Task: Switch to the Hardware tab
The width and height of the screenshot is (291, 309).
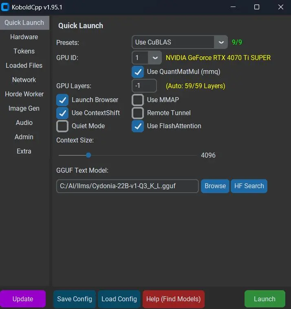Action: (24, 37)
